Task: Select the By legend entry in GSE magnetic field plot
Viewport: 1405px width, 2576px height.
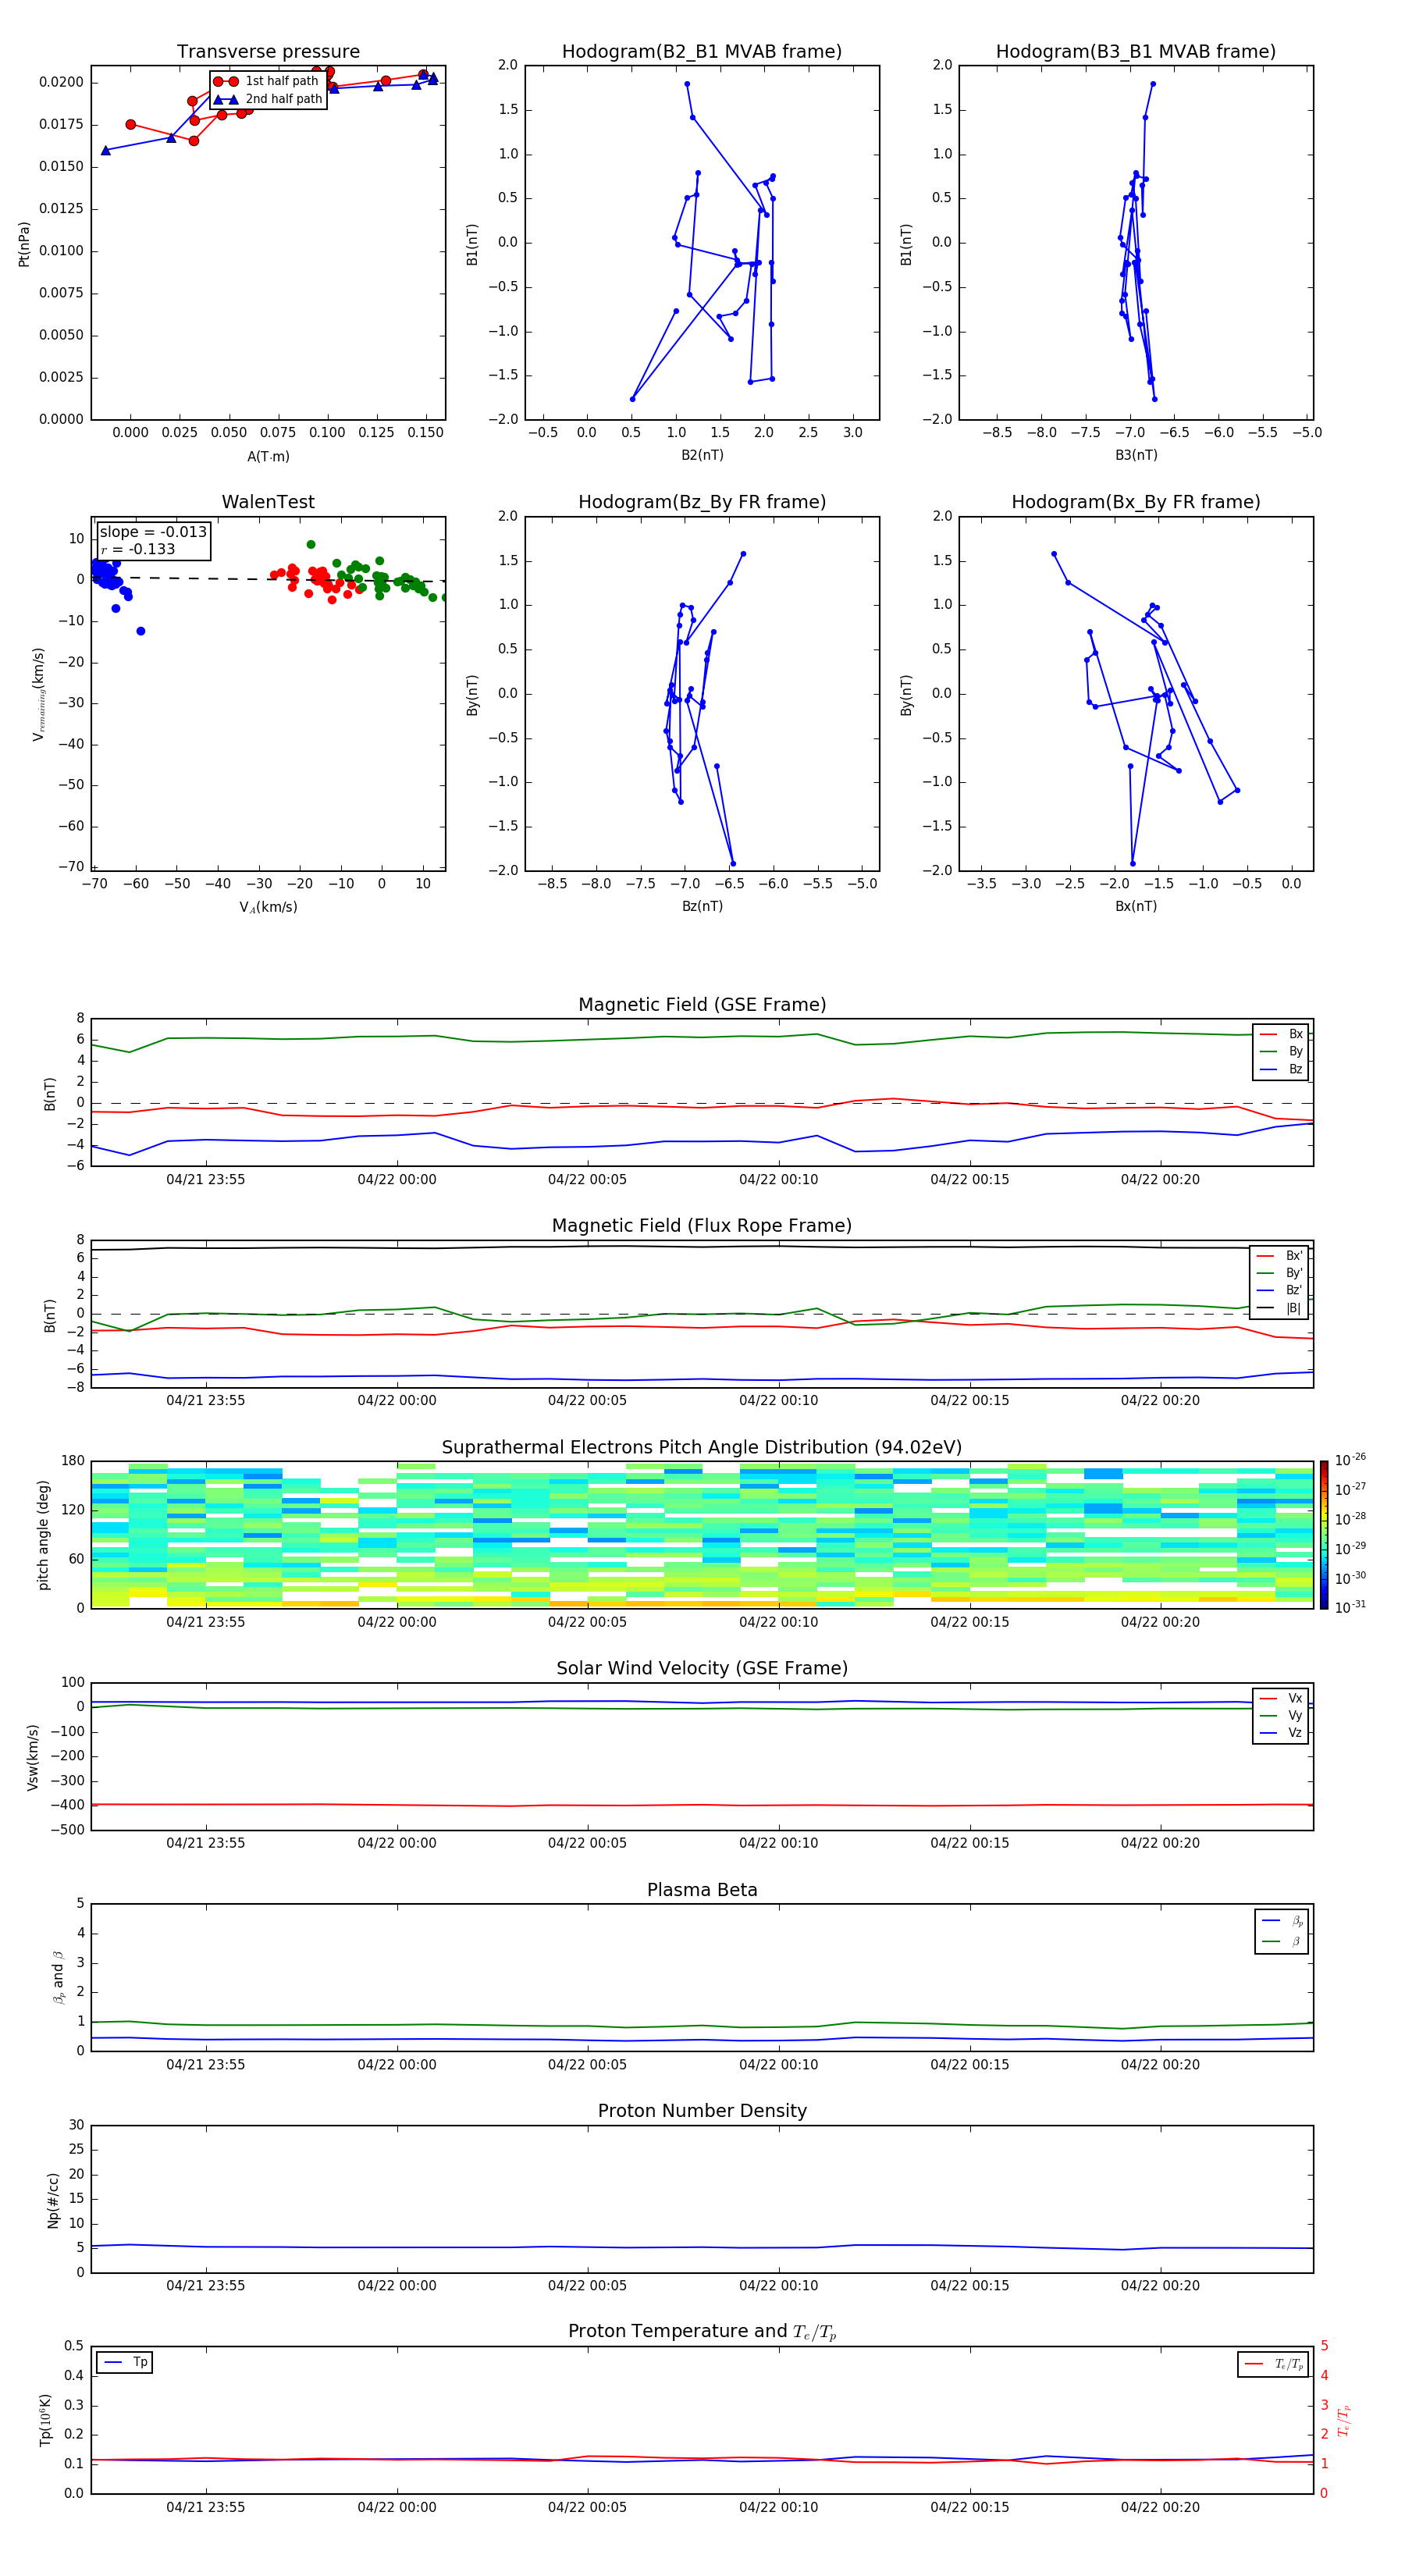Action: (1281, 1051)
